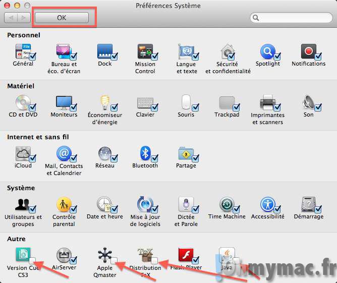Screen dimensions: 337x283
Task: Focus the search field in toolbar
Action: pyautogui.click(x=293, y=18)
